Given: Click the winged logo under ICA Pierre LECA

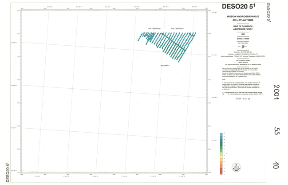Looking at the screenshot, I should pyautogui.click(x=243, y=47).
